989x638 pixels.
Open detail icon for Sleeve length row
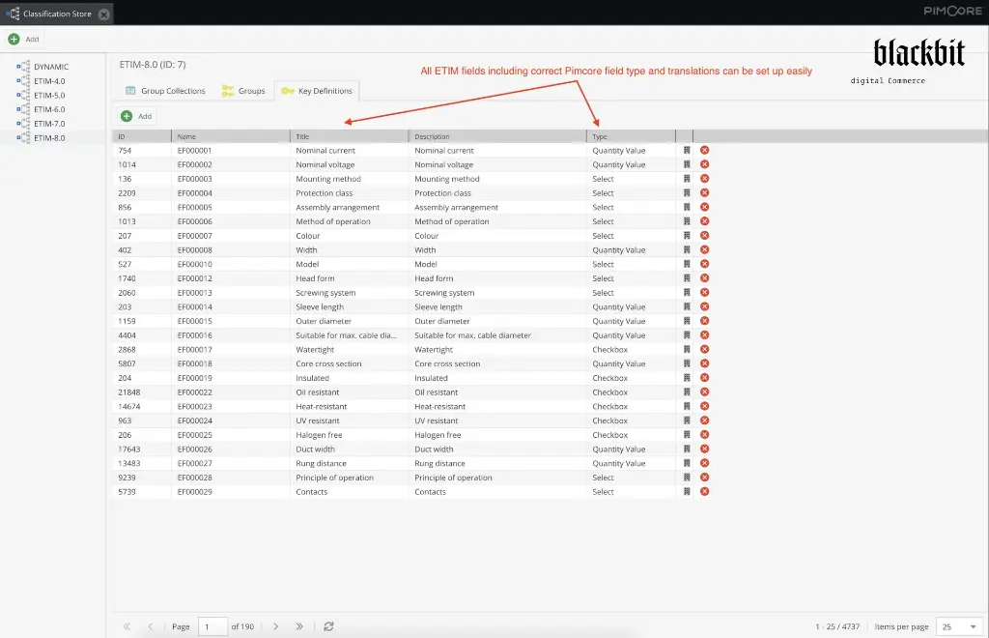pyautogui.click(x=687, y=306)
